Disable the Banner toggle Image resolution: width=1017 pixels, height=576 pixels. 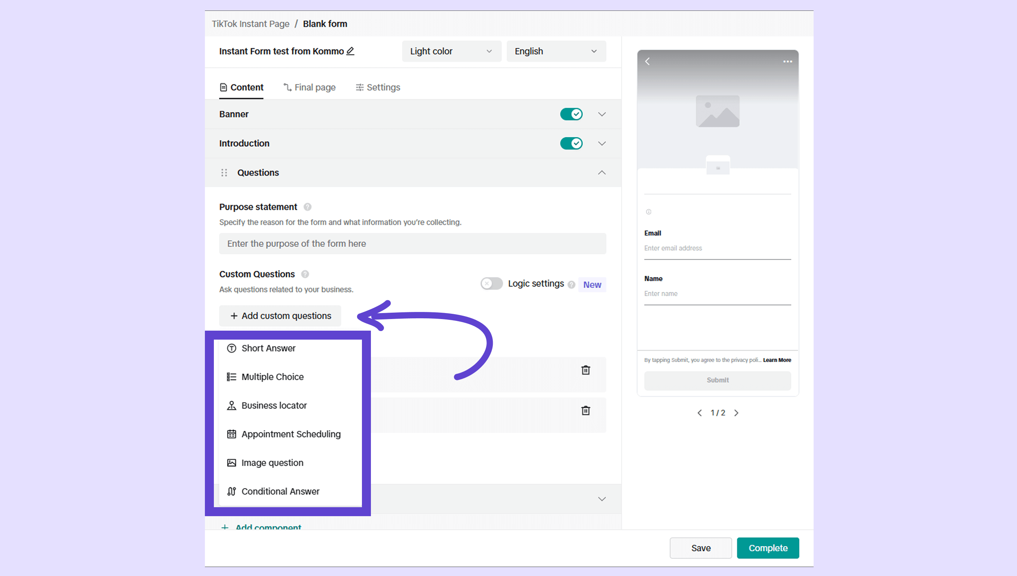pos(571,114)
